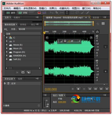The height and width of the screenshot is (115, 112).
Task: Select the Time Selection tool
Action: point(67,13)
